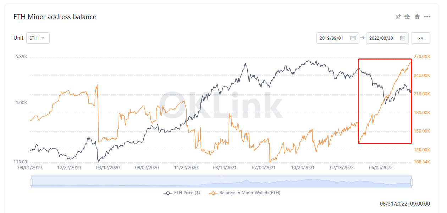Open the indicator comparison icon beside edit

pos(407,16)
